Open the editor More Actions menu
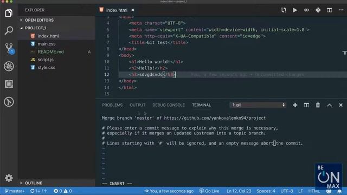 (x=341, y=10)
